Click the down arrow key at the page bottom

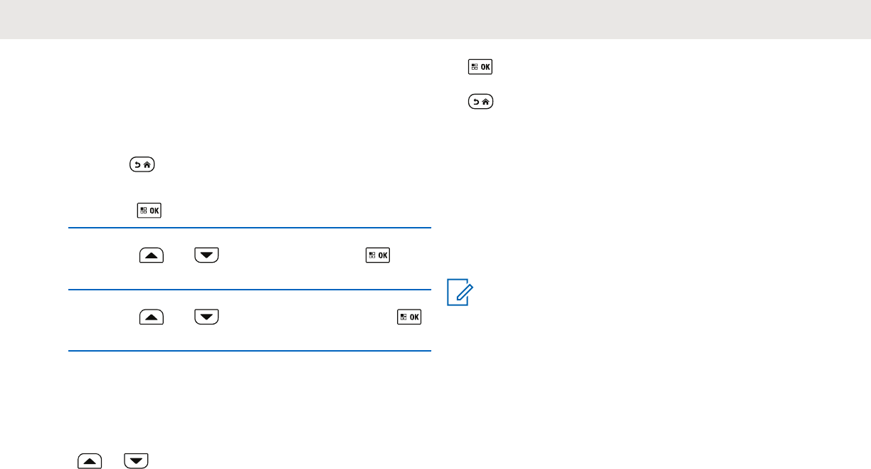135,462
